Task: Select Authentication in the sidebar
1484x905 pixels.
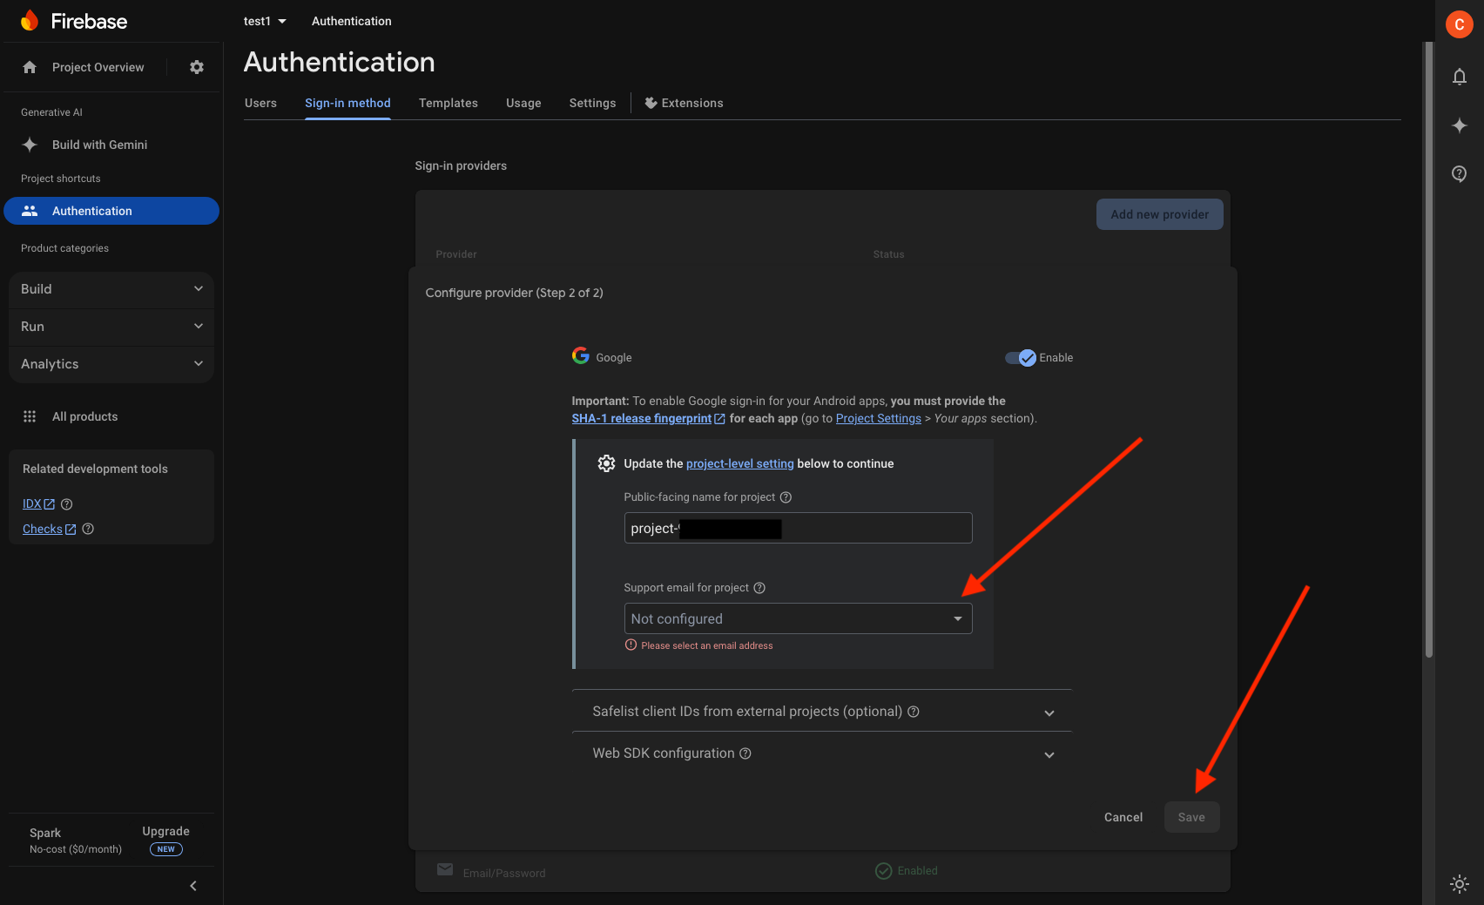Action: (111, 211)
